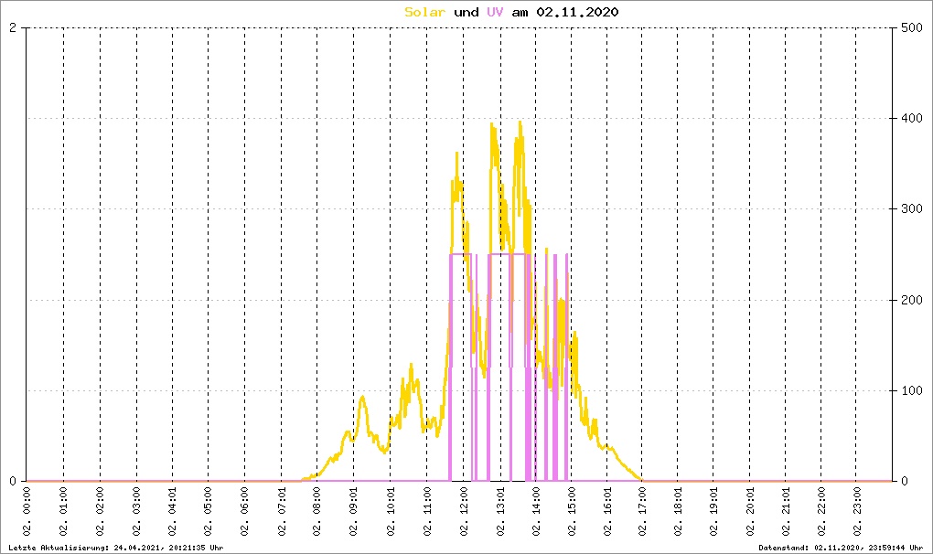Click the "2" label atop the left axis
Screen dimensions: 933x554
click(x=13, y=27)
